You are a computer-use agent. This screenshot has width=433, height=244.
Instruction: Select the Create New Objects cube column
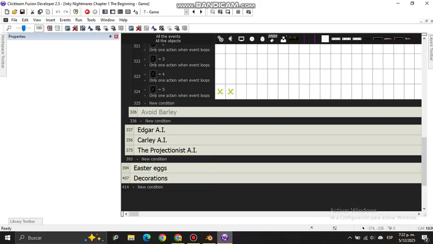(262, 39)
